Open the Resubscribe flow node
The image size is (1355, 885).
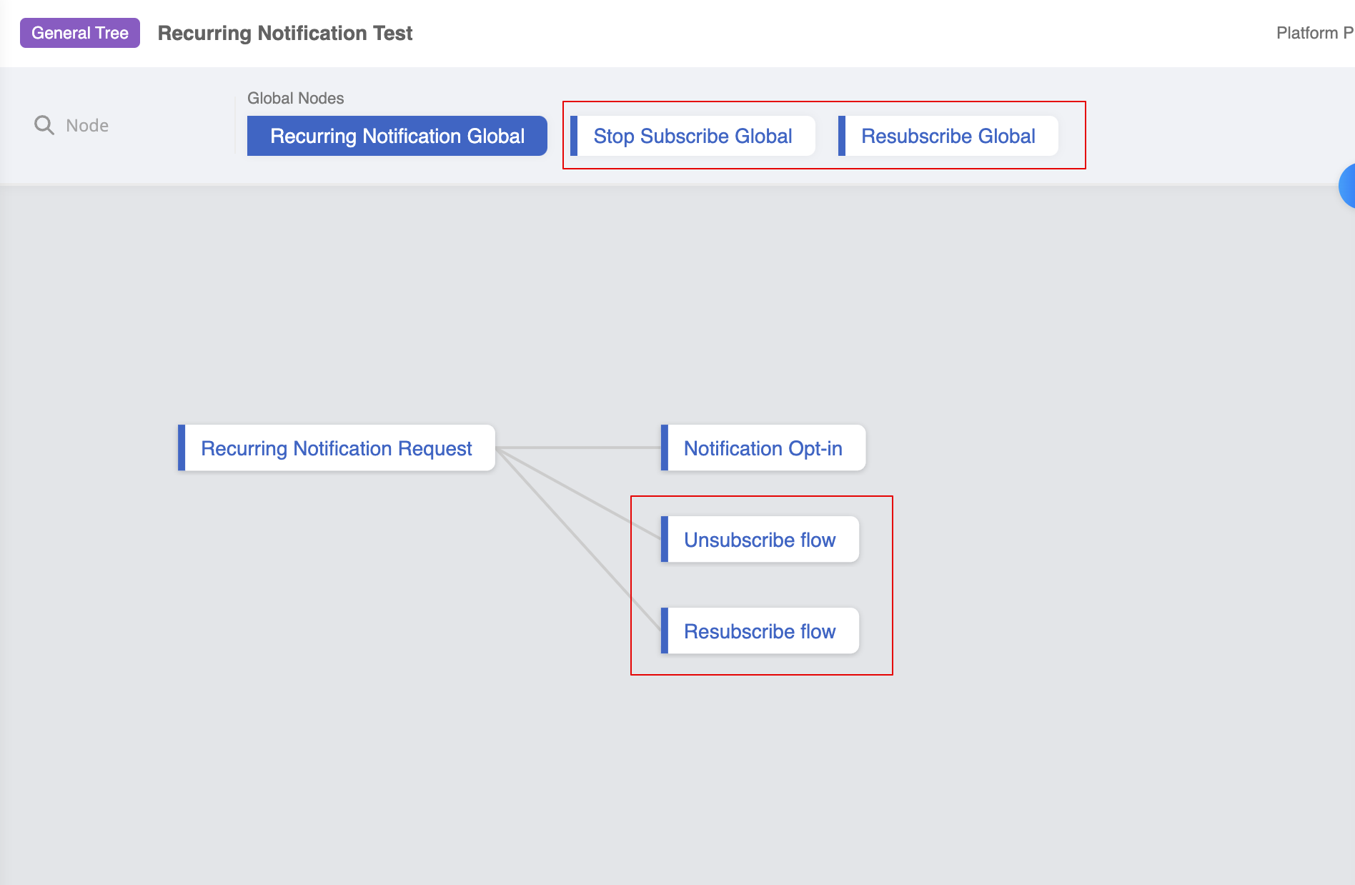(x=760, y=631)
